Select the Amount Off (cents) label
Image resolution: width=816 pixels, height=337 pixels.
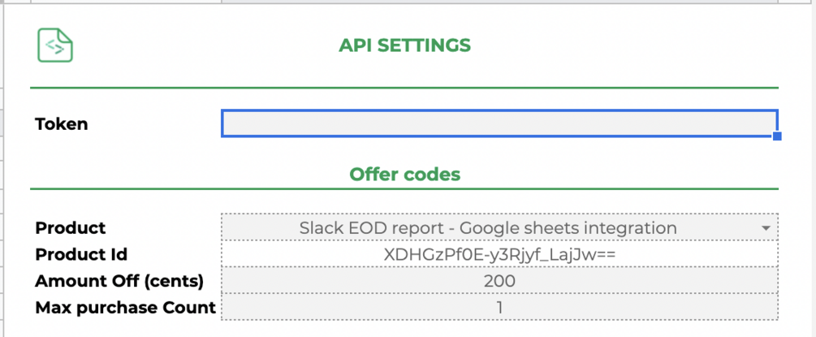tap(119, 281)
